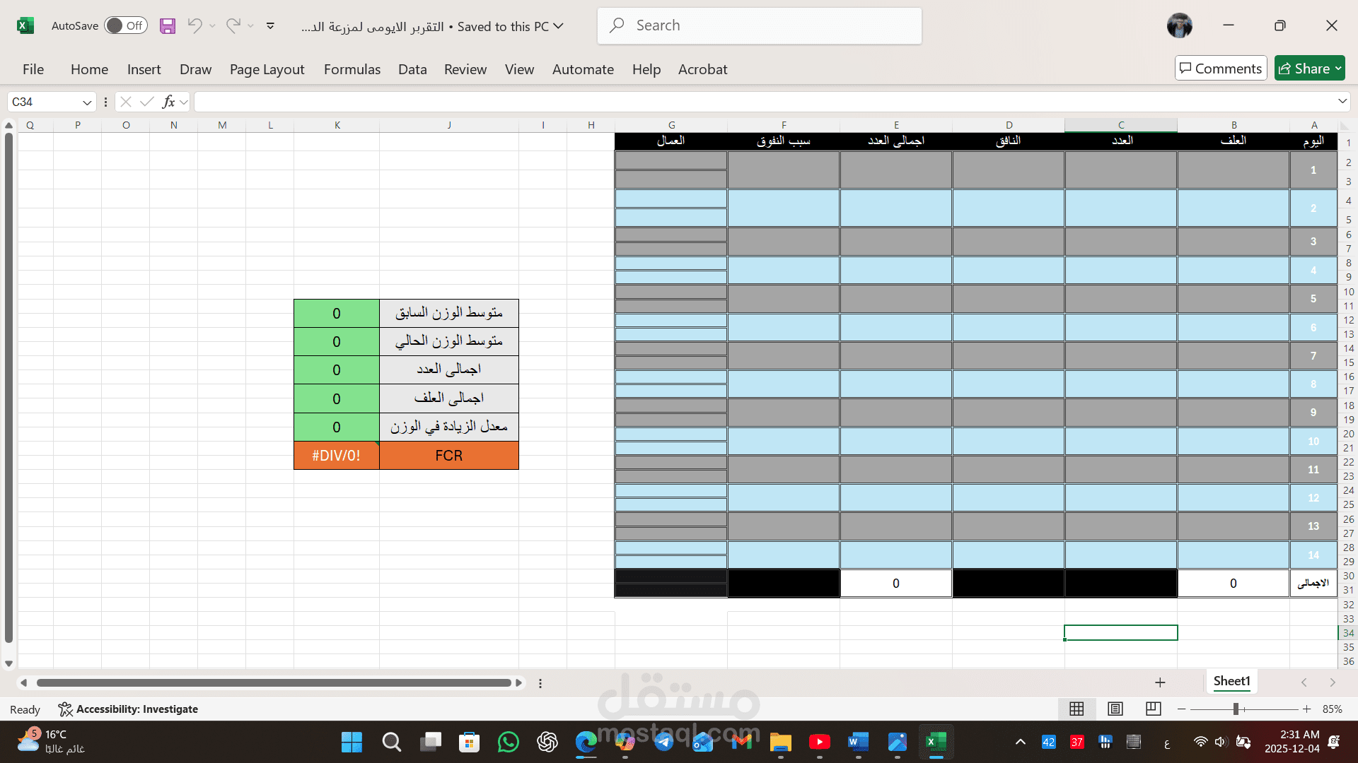Image resolution: width=1358 pixels, height=763 pixels.
Task: Click the 85% zoom level
Action: point(1333,709)
